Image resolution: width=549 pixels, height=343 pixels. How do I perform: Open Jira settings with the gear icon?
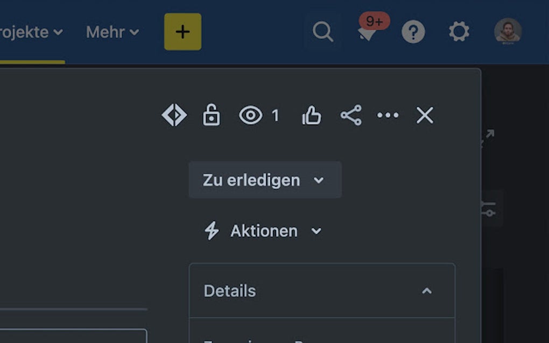click(x=459, y=32)
